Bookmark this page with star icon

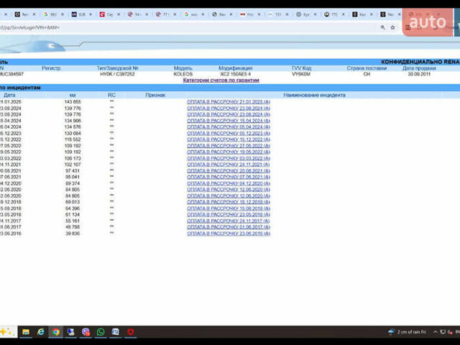[392, 27]
